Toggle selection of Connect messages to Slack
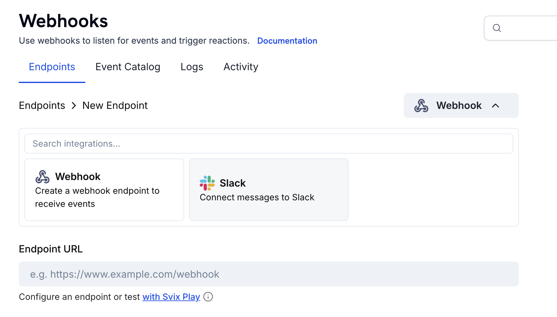 268,189
